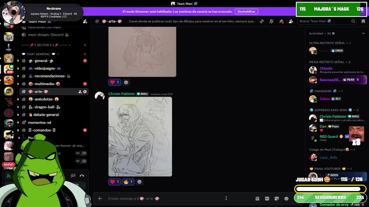Open Chrisin Pakkisin's profile from message author
The width and height of the screenshot is (369, 207).
tap(121, 94)
